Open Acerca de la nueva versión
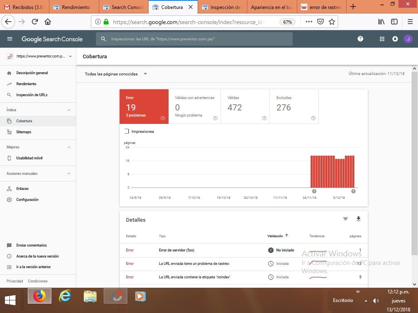This screenshot has height=313, width=418. (x=38, y=256)
